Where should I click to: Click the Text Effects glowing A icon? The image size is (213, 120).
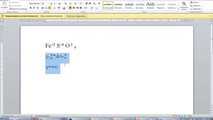coord(55,8)
